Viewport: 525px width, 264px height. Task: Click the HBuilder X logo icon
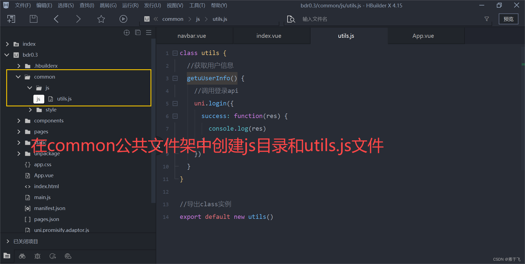(x=6, y=5)
